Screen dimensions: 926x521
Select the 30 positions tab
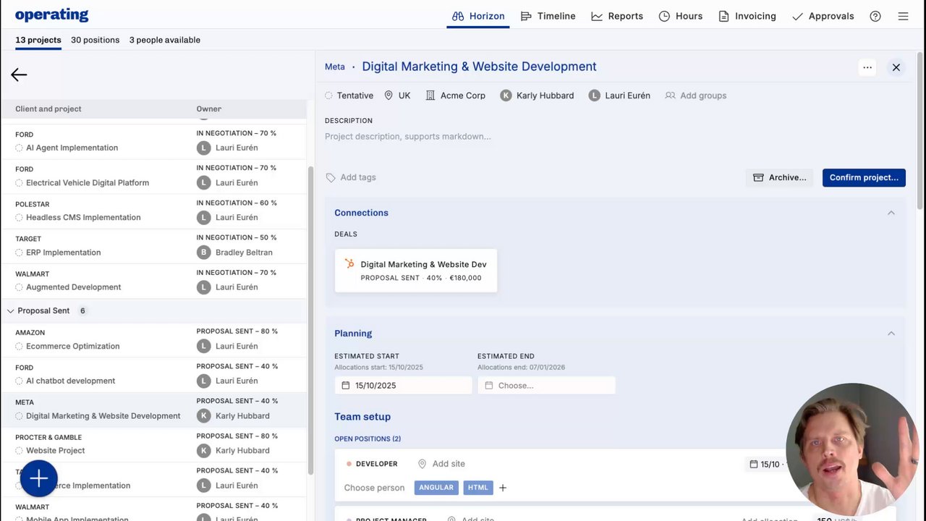95,40
